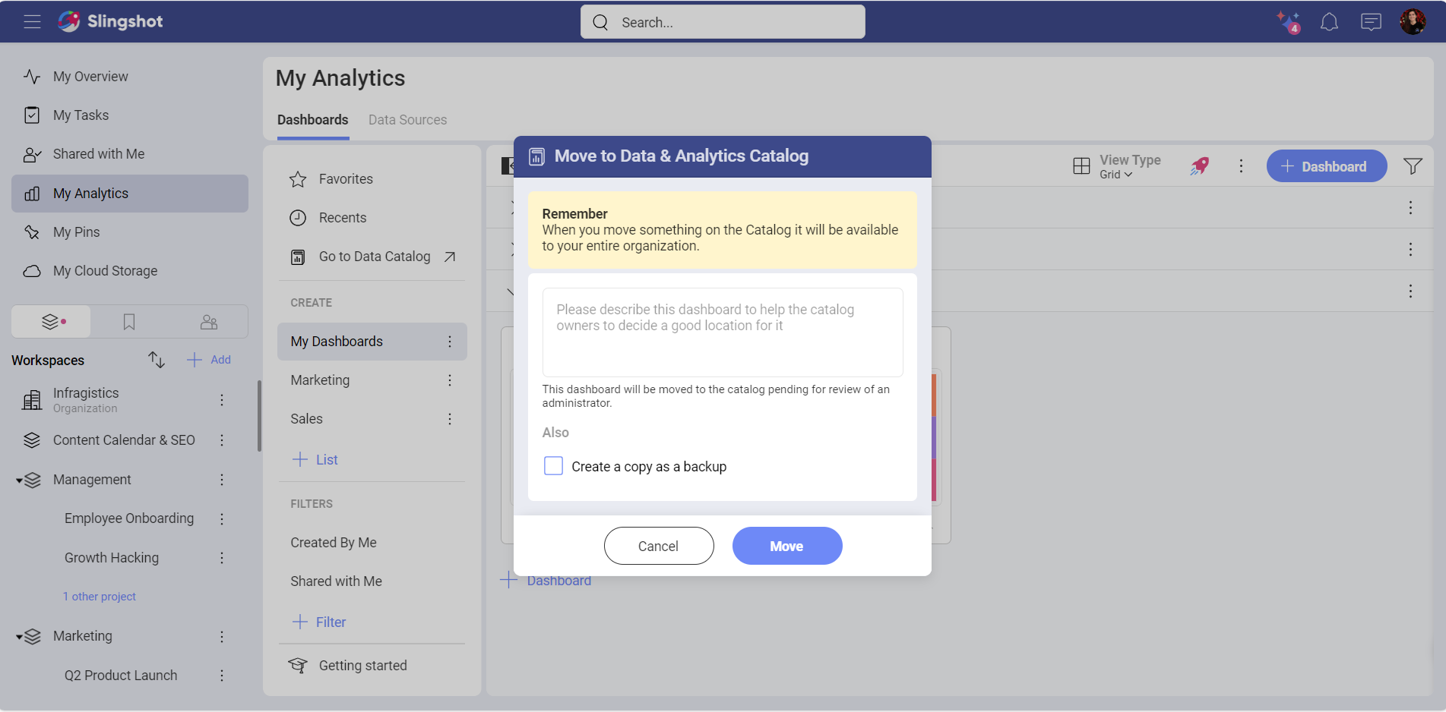
Task: Click the rocket icon in toolbar
Action: click(x=1199, y=166)
